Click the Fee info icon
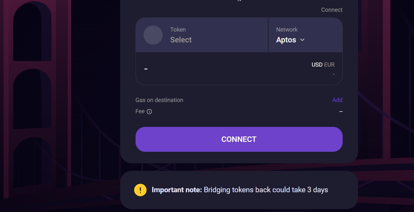The width and height of the screenshot is (414, 212). (149, 112)
